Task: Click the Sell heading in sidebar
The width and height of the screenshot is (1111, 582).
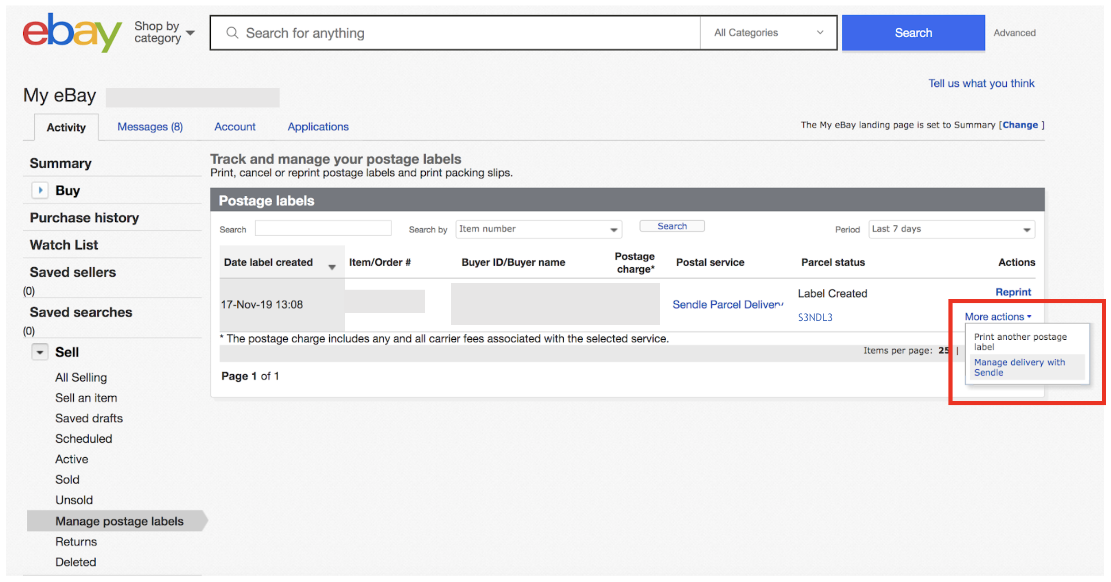Action: click(67, 352)
